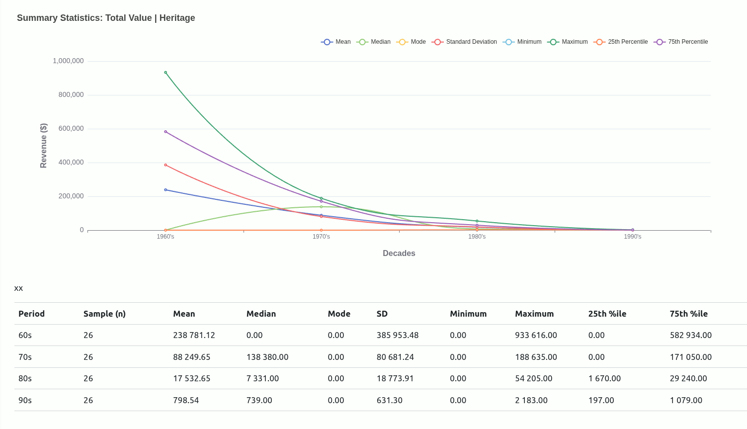Toggle 25th Percentile legend marker
This screenshot has height=429, width=747.
click(x=599, y=42)
